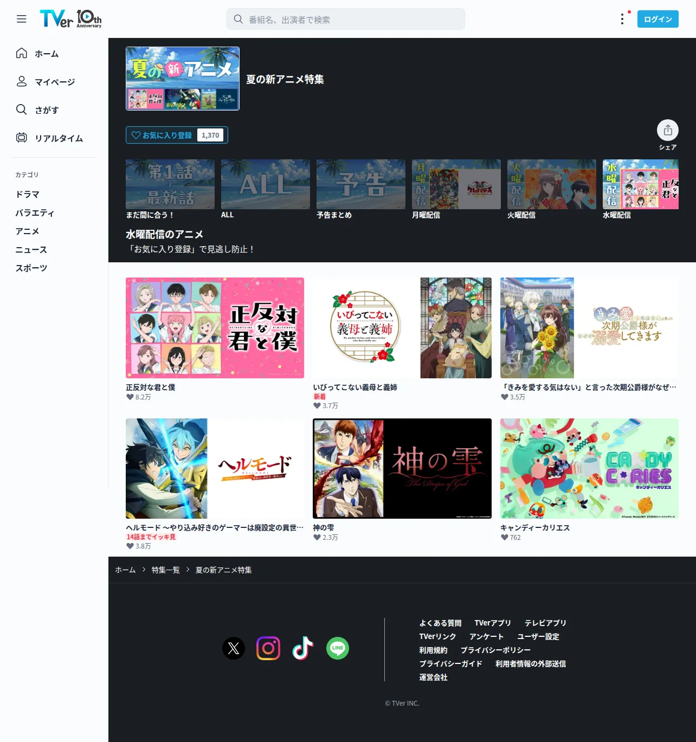Go to ホーム in sidebar
Viewport: 696px width, 742px height.
(x=47, y=54)
